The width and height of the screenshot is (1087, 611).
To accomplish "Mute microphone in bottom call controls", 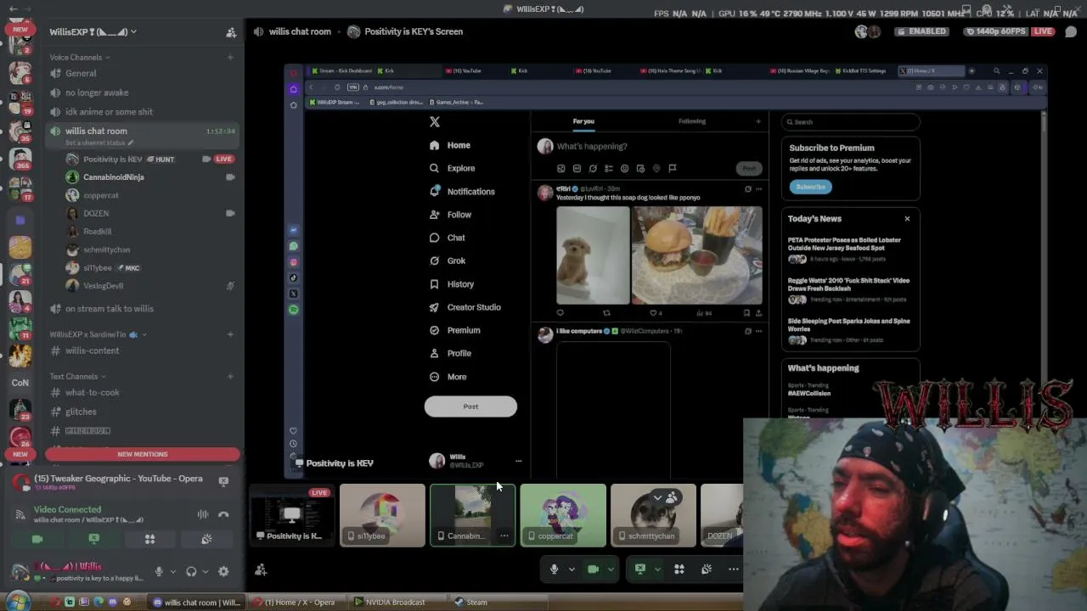I will click(555, 569).
